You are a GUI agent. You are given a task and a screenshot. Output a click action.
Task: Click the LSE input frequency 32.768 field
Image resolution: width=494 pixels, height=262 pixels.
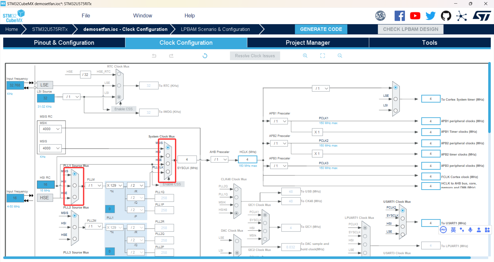click(x=15, y=85)
